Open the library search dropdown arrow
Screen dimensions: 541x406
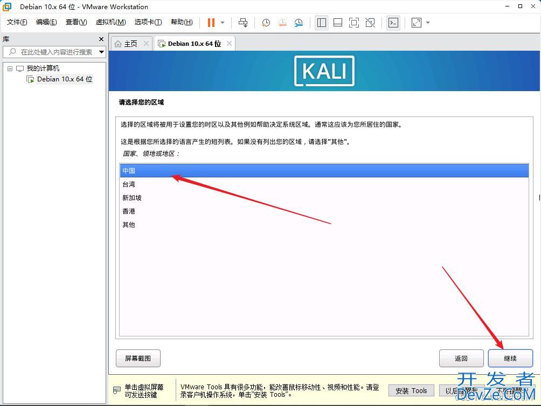pos(101,52)
